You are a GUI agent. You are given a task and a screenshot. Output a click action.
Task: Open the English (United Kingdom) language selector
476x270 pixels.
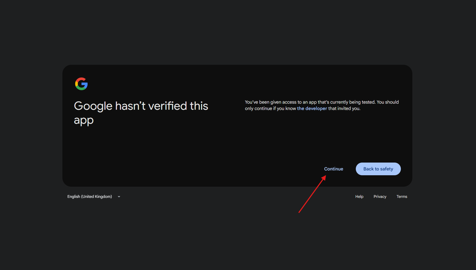[90, 197]
